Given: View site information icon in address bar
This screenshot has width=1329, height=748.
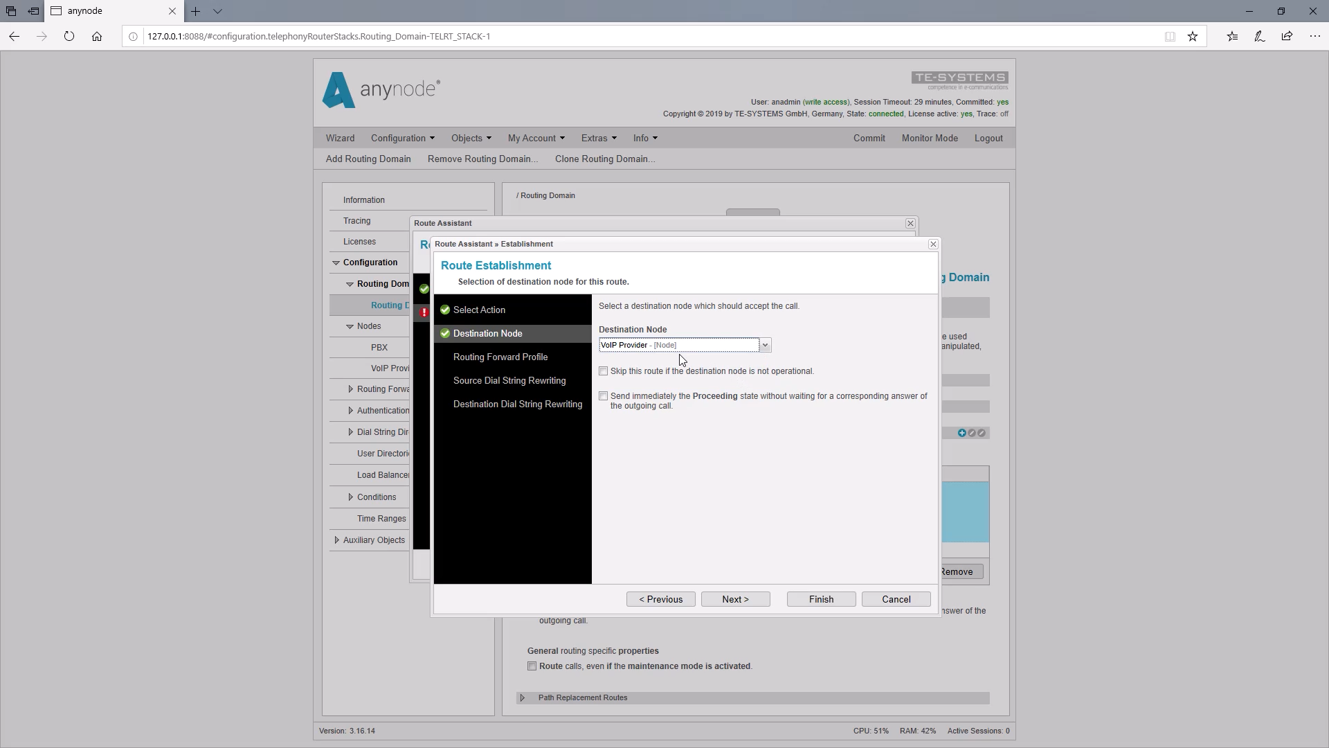Looking at the screenshot, I should 133,37.
